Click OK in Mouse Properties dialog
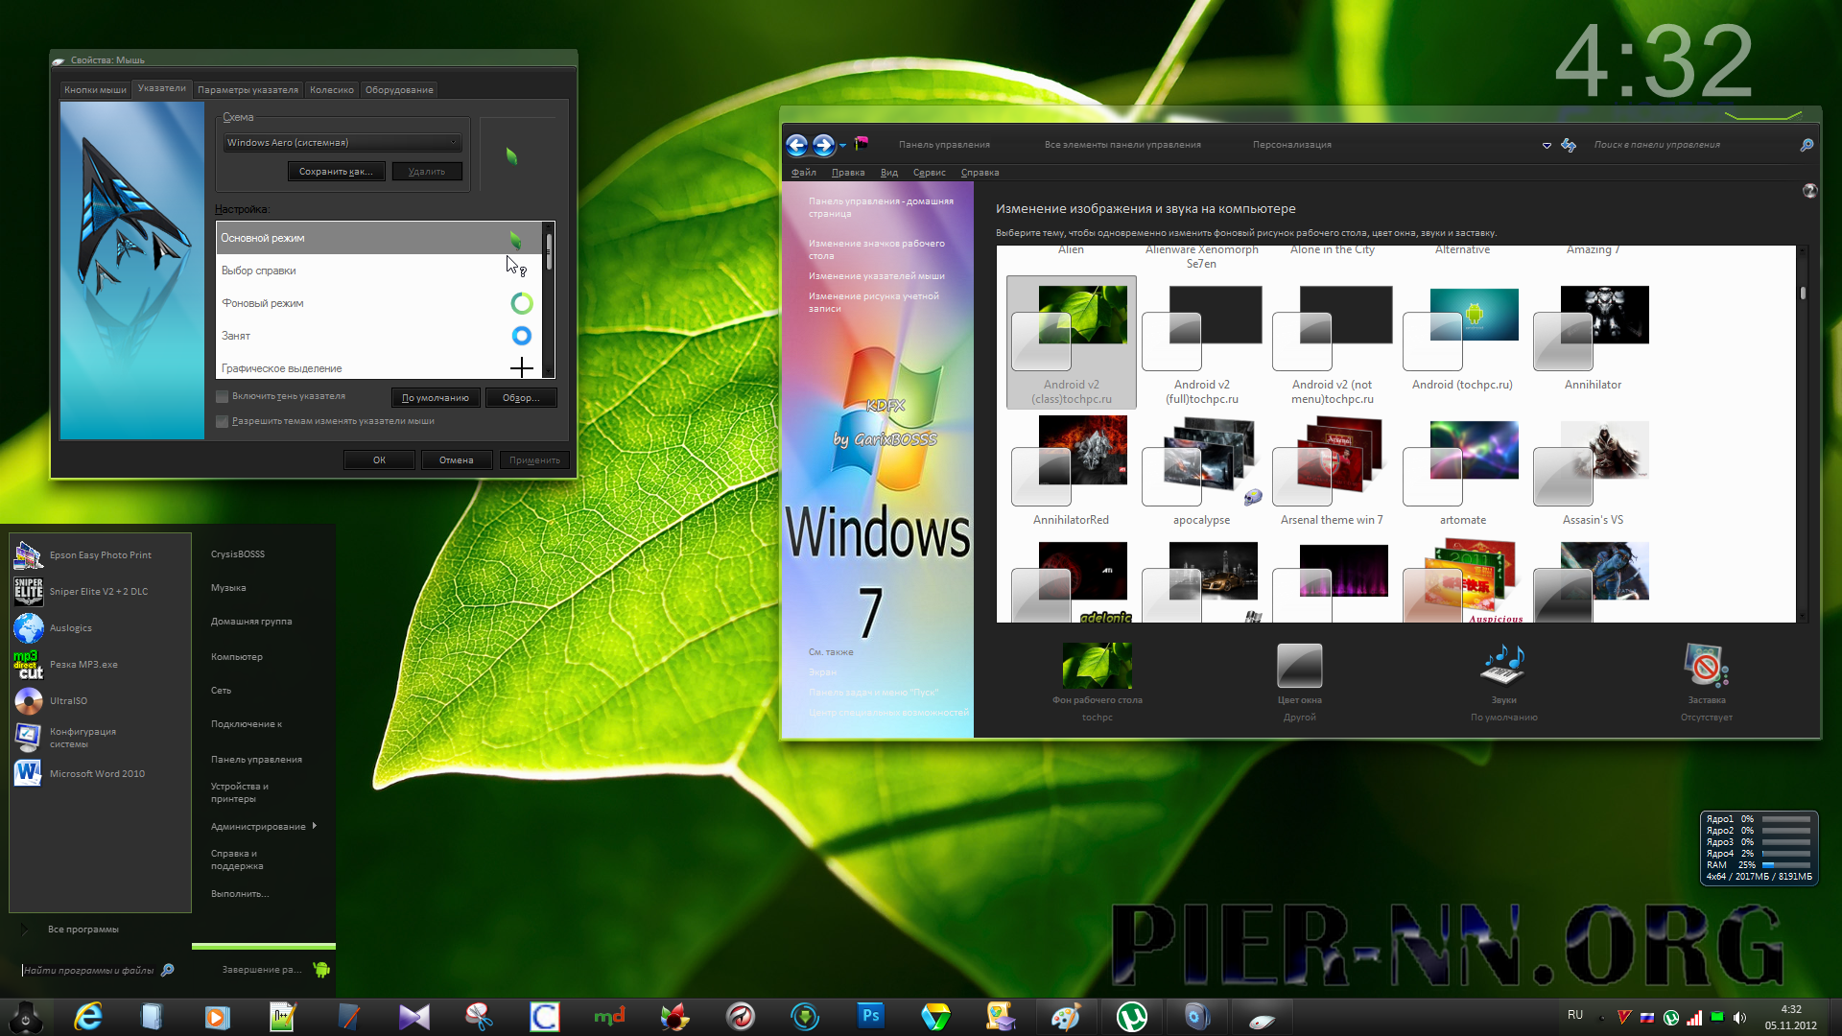 [x=379, y=460]
